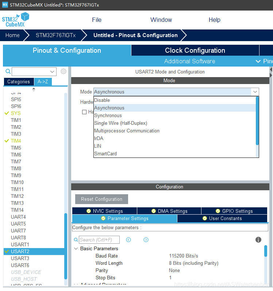Select SmartCard mode option
This screenshot has width=273, height=291.
175,154
